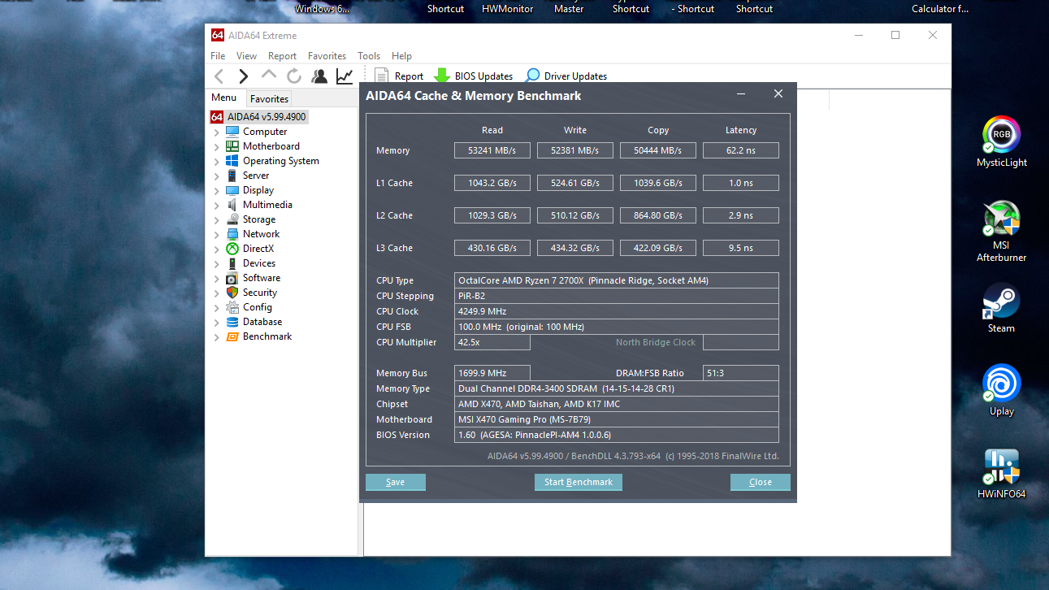Open MysticLight desktop shortcut
1049x590 pixels.
[1002, 141]
